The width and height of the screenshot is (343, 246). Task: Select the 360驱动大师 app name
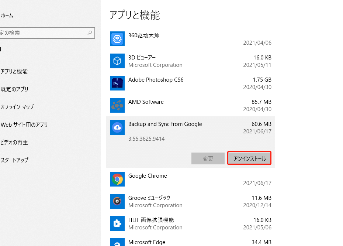144,35
